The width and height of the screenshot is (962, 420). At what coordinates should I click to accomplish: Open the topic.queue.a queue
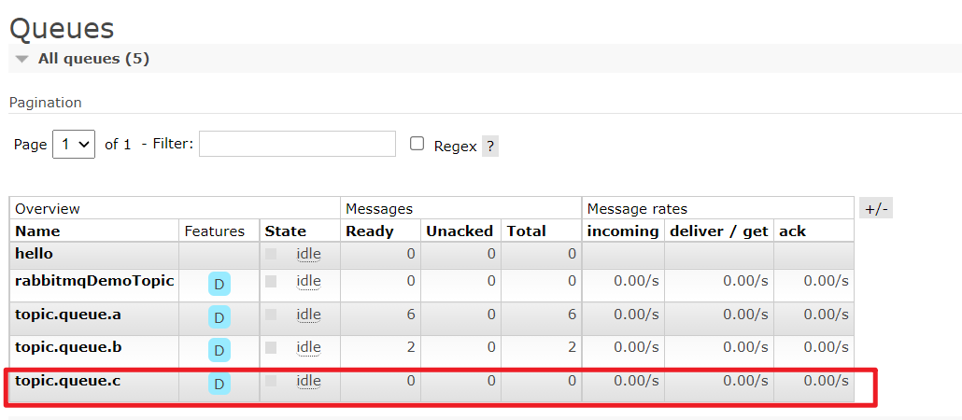[x=68, y=315]
